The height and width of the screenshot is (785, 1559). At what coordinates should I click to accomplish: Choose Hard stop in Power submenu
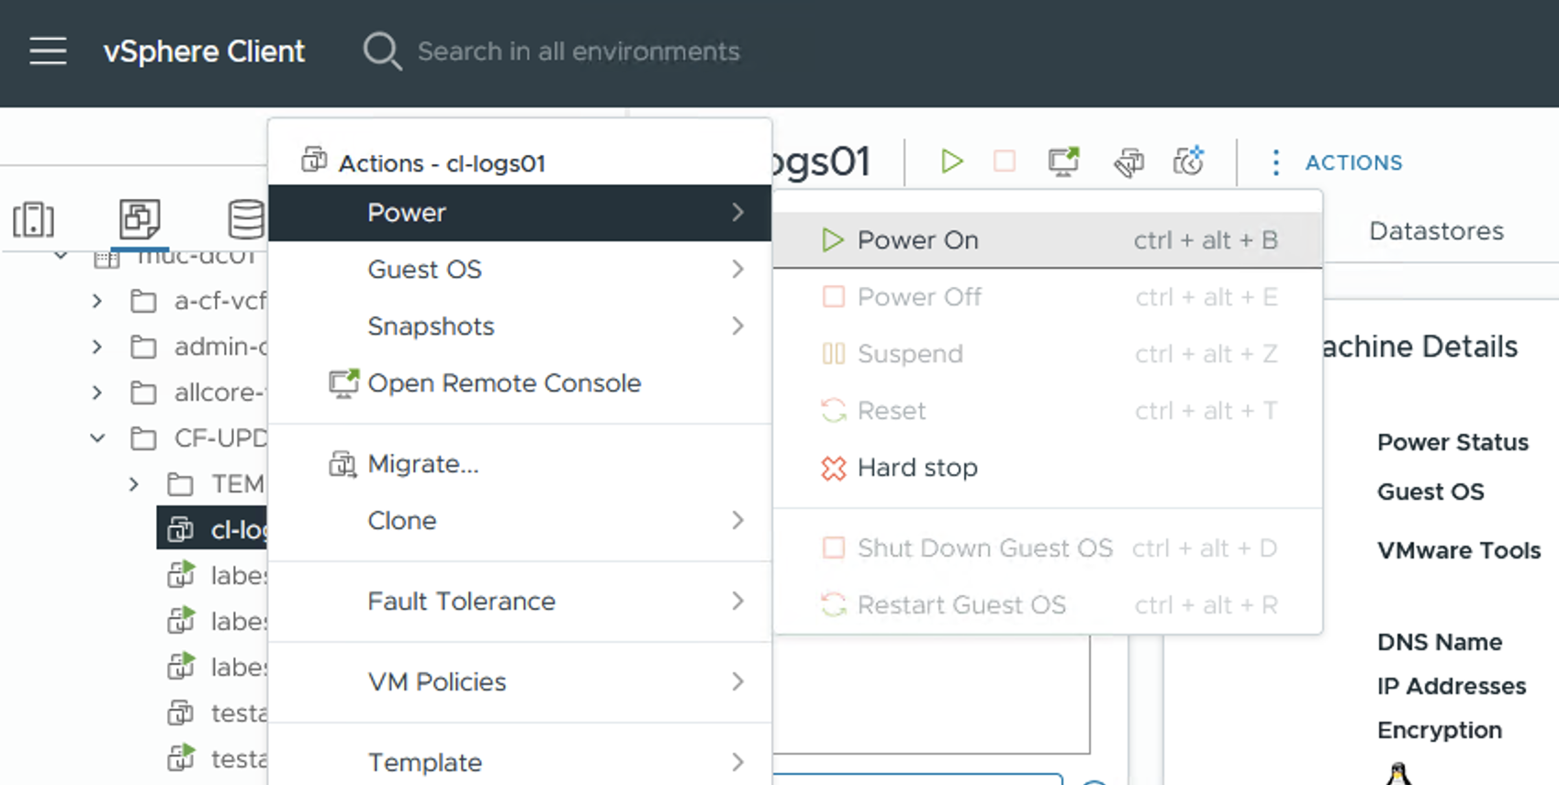916,468
